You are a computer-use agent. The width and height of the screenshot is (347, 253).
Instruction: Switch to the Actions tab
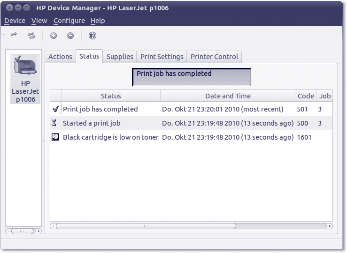(x=60, y=57)
